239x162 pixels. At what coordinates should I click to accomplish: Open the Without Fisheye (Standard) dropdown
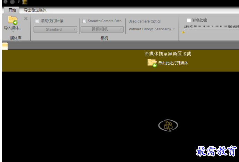pos(152,29)
